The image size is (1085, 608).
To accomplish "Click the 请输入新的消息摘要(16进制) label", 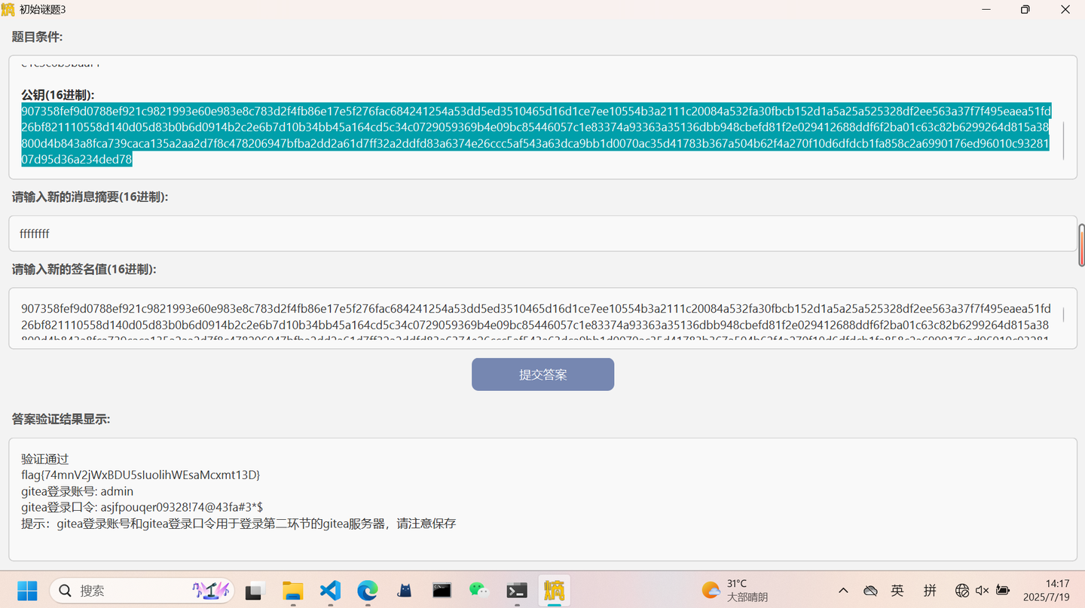I will pyautogui.click(x=90, y=197).
